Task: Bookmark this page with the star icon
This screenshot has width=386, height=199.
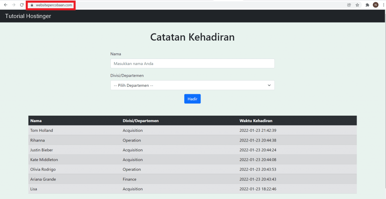Action: pos(357,5)
